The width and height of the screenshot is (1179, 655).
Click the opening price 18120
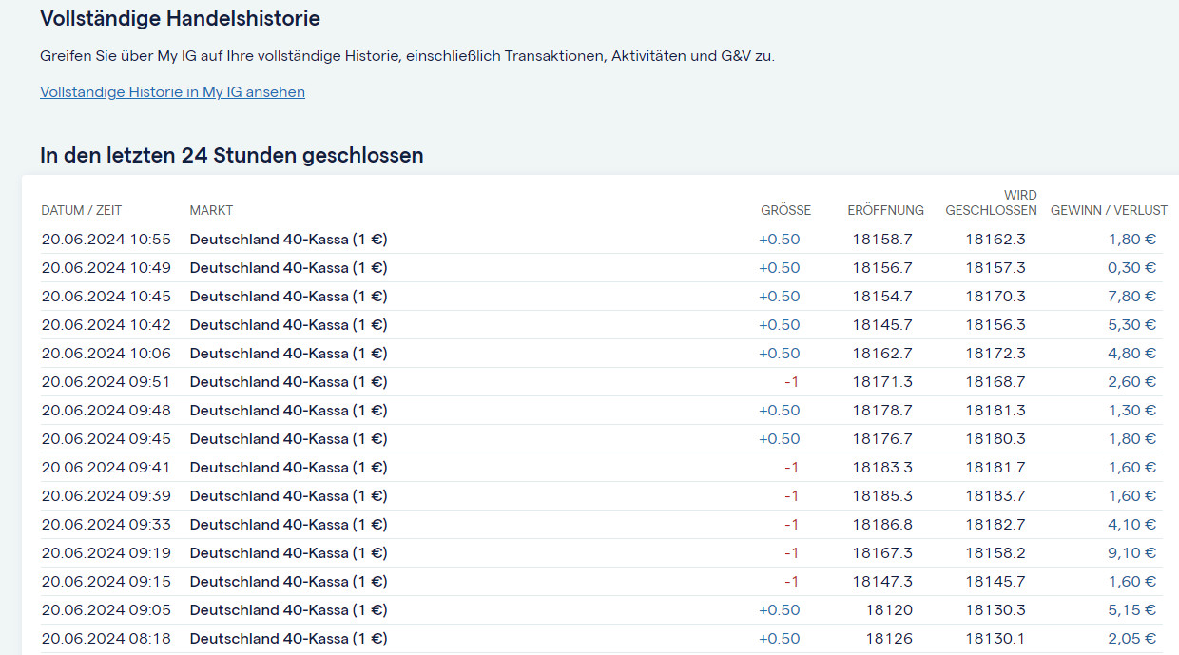coord(889,610)
